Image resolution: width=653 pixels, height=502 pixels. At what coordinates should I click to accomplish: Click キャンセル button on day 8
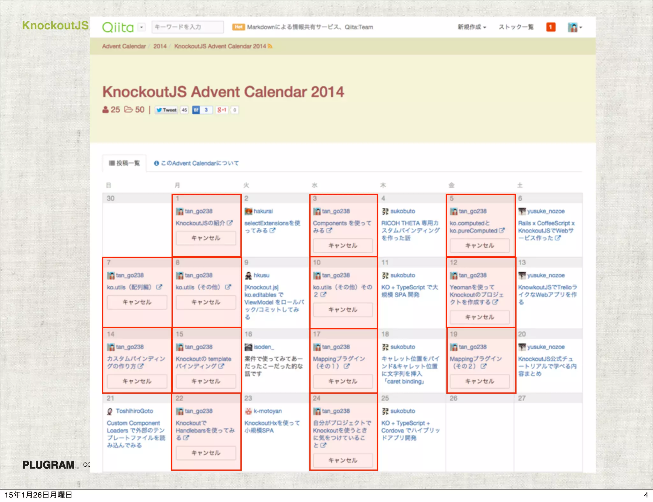pyautogui.click(x=206, y=302)
